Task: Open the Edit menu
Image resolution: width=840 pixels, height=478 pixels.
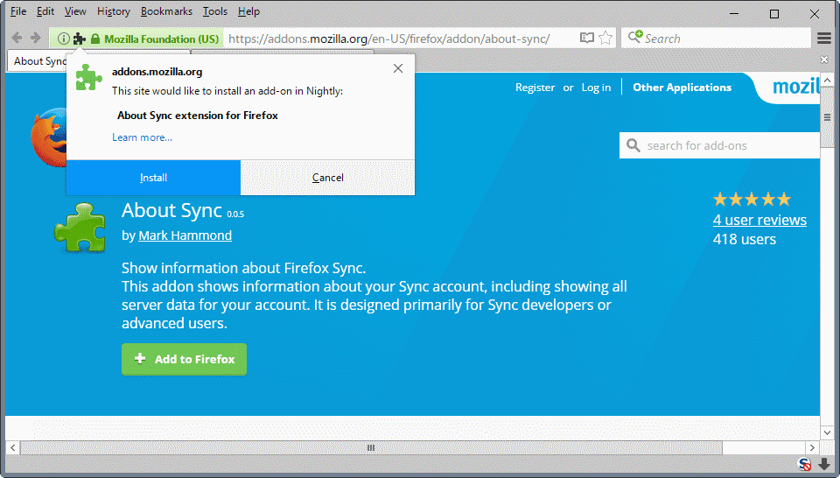Action: (45, 11)
